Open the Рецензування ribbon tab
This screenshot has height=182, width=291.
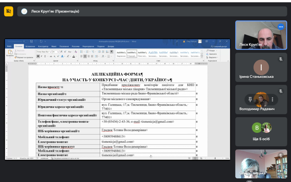88,47
